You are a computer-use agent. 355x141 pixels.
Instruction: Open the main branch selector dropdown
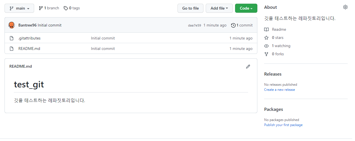(x=19, y=8)
